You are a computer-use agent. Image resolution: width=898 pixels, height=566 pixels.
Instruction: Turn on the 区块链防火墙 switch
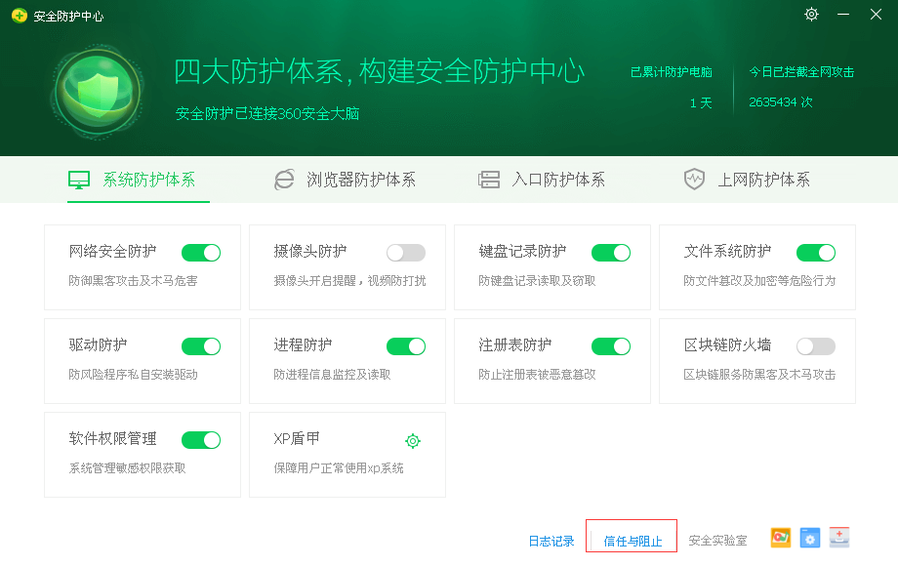click(816, 346)
